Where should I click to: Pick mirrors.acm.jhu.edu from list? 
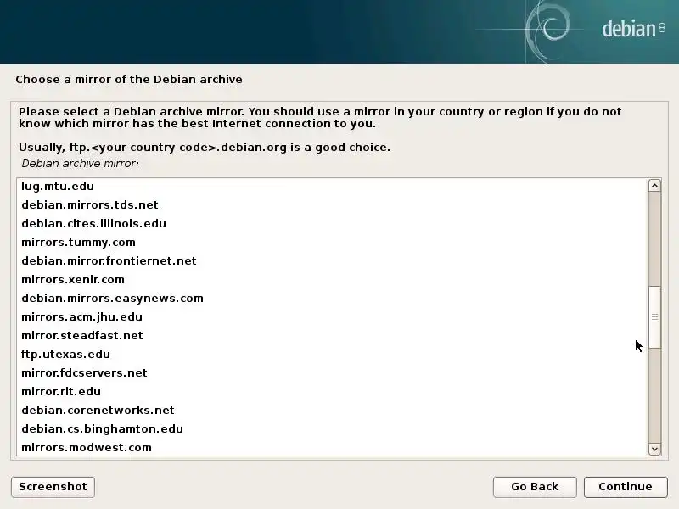click(x=332, y=316)
